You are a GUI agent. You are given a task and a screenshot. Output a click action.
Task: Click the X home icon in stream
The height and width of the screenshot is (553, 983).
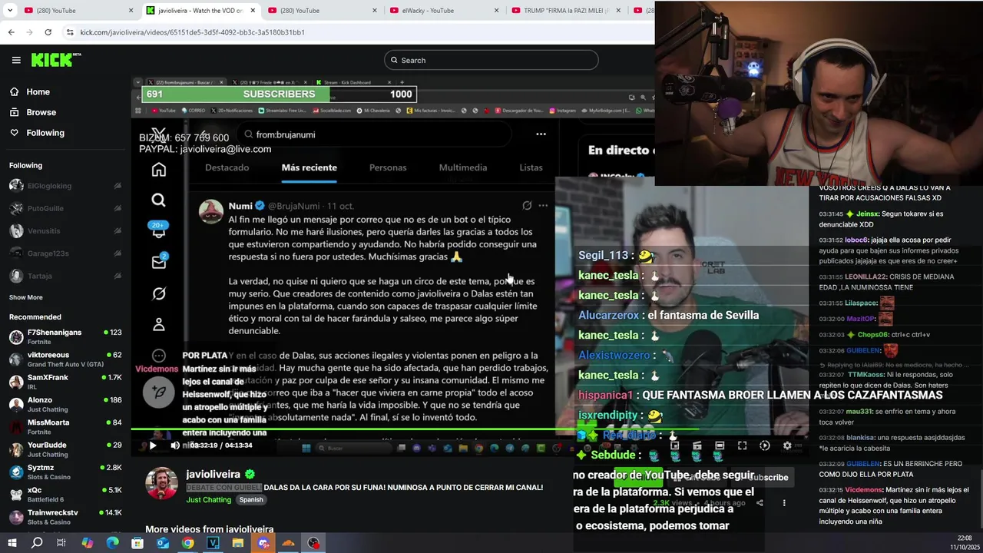[158, 170]
